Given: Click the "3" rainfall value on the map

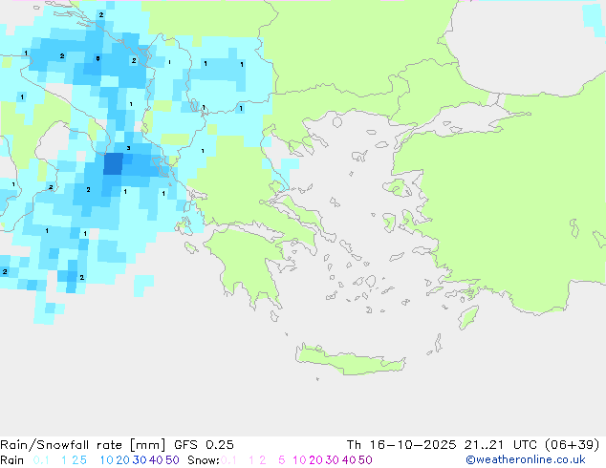Looking at the screenshot, I should tap(128, 148).
